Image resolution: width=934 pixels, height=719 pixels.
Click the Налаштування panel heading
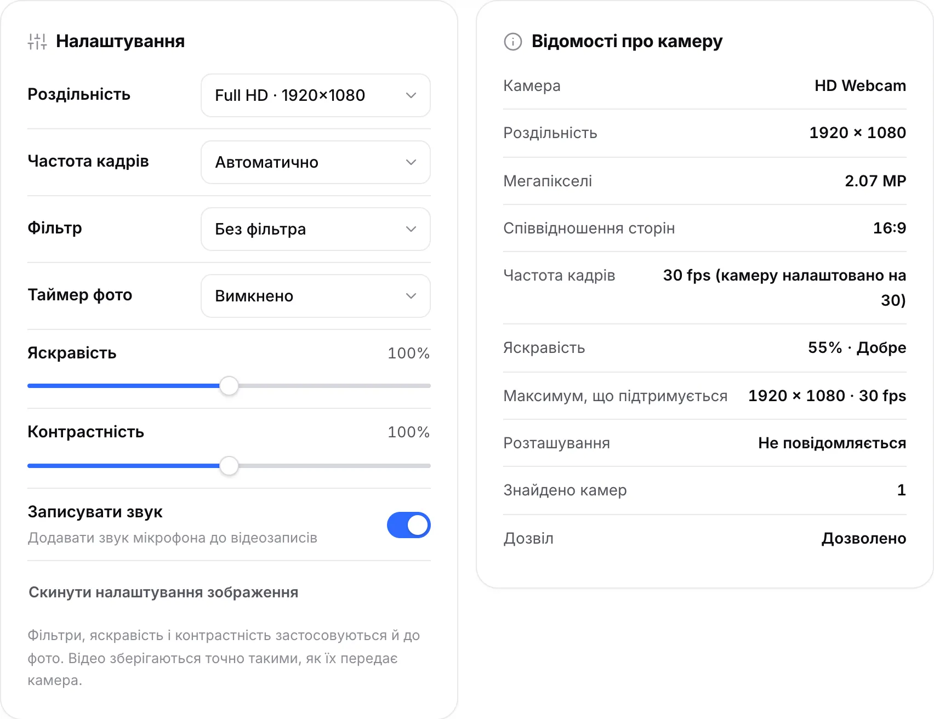[x=120, y=42]
